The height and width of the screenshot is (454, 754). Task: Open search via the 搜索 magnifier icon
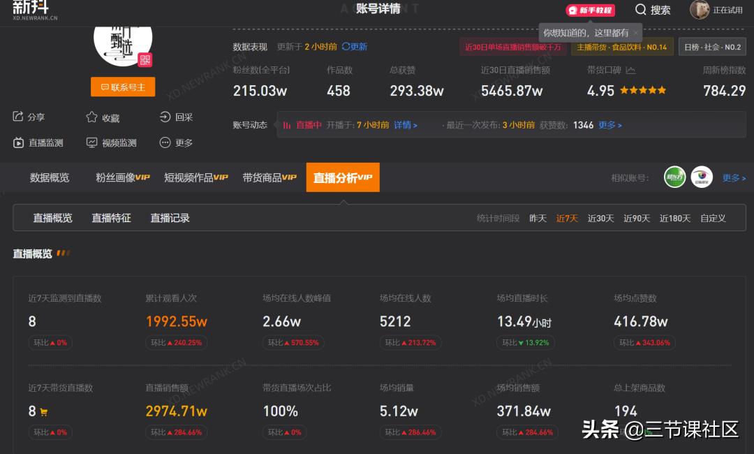pos(640,10)
